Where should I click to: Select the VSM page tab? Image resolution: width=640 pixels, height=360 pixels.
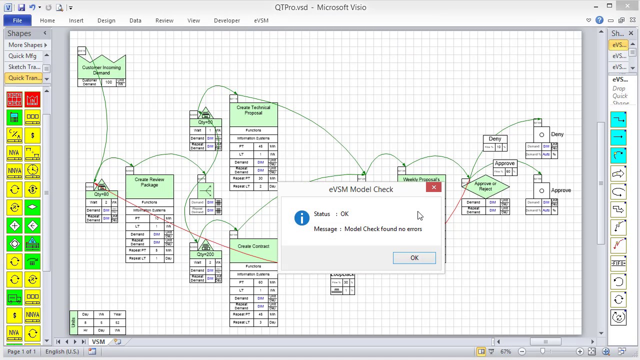(98, 341)
